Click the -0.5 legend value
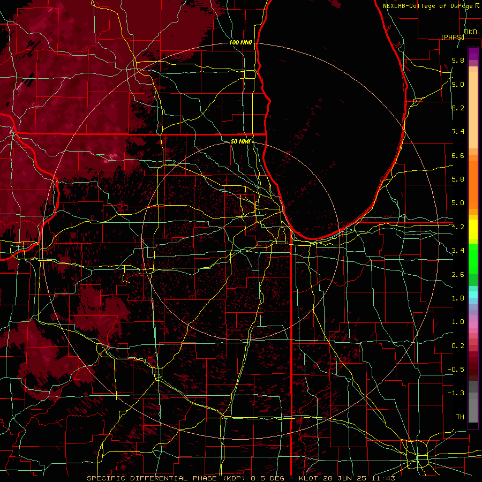The width and height of the screenshot is (482, 482). tap(456, 370)
